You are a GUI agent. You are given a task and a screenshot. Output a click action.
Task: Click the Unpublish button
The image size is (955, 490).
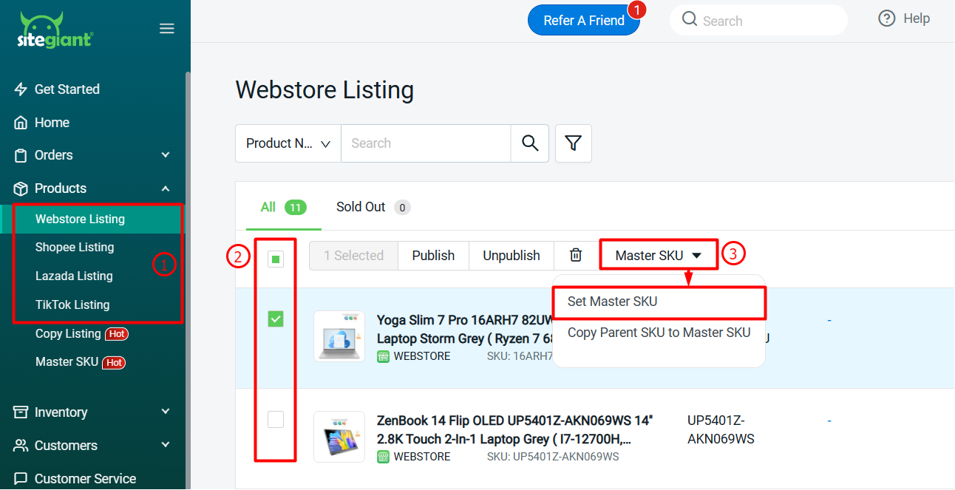pos(511,255)
